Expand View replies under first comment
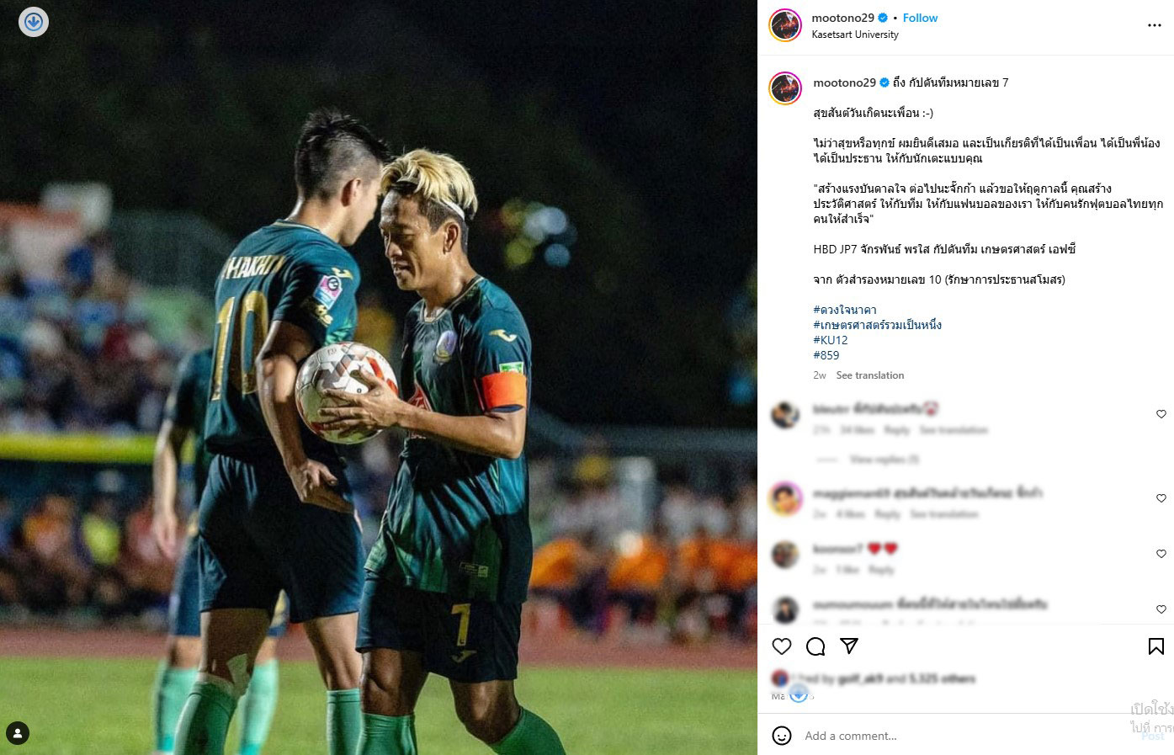 click(884, 460)
